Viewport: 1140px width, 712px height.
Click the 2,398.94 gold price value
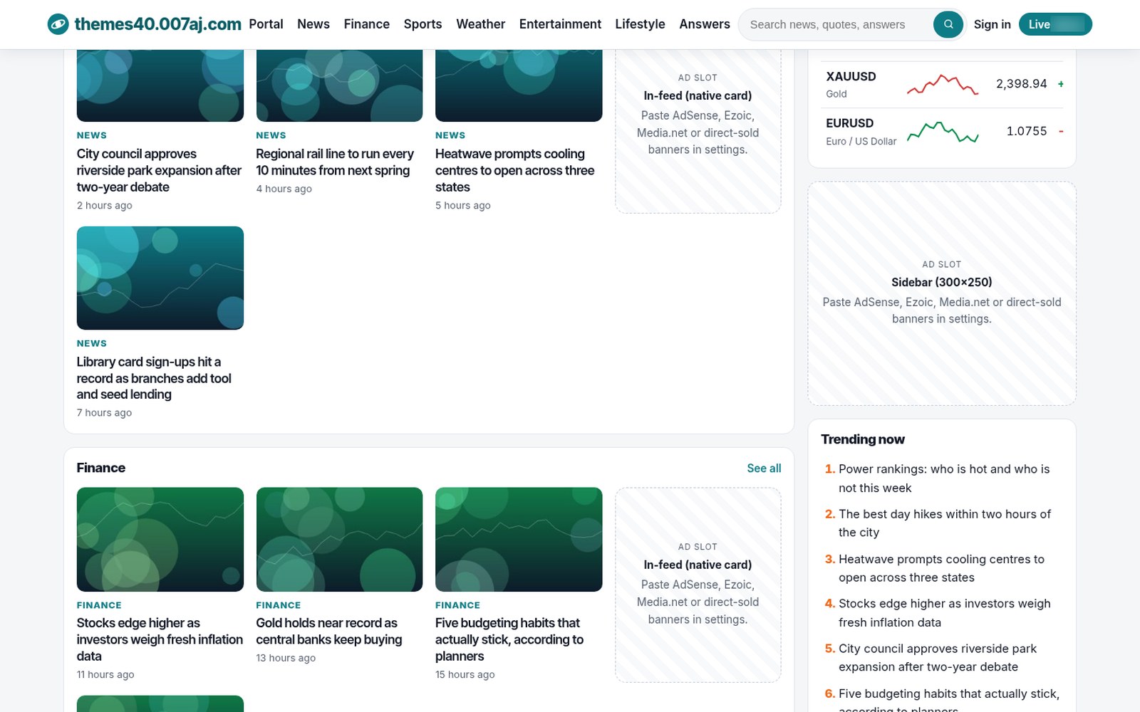(1021, 84)
